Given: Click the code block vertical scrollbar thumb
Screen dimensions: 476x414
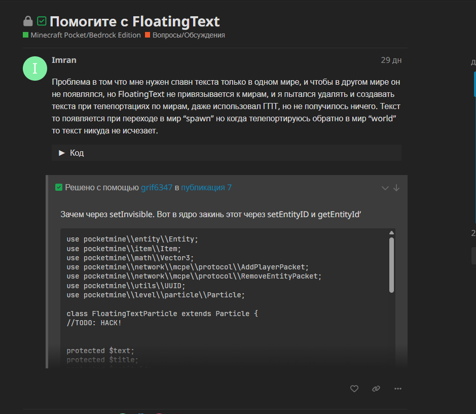Looking at the screenshot, I should [x=391, y=264].
